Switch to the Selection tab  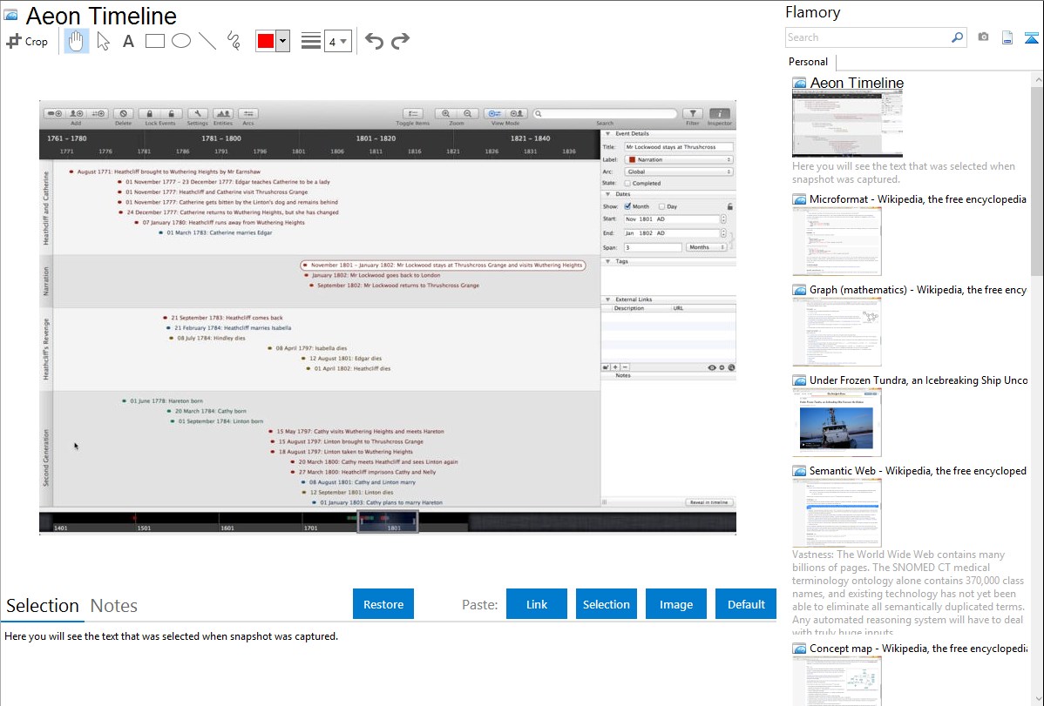[43, 606]
